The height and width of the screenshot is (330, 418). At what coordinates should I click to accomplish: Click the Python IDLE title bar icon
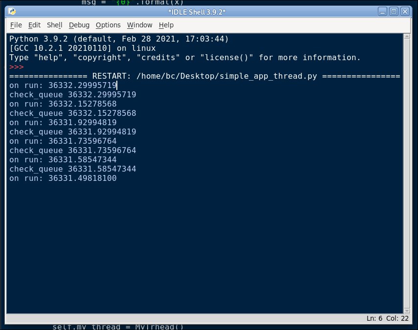[12, 11]
